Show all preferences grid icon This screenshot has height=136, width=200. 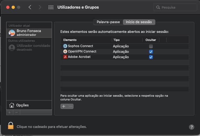pos(51,7)
